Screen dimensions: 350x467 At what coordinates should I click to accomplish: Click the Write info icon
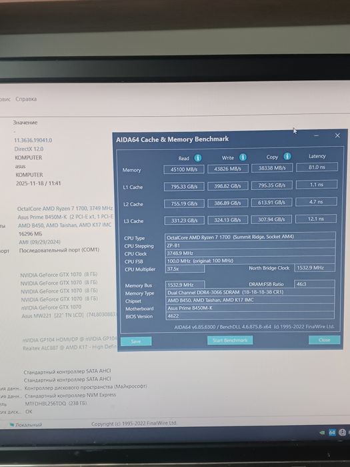pos(243,157)
